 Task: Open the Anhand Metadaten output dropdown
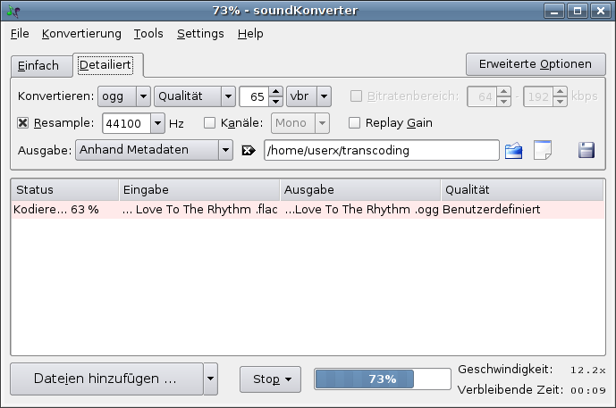point(155,150)
